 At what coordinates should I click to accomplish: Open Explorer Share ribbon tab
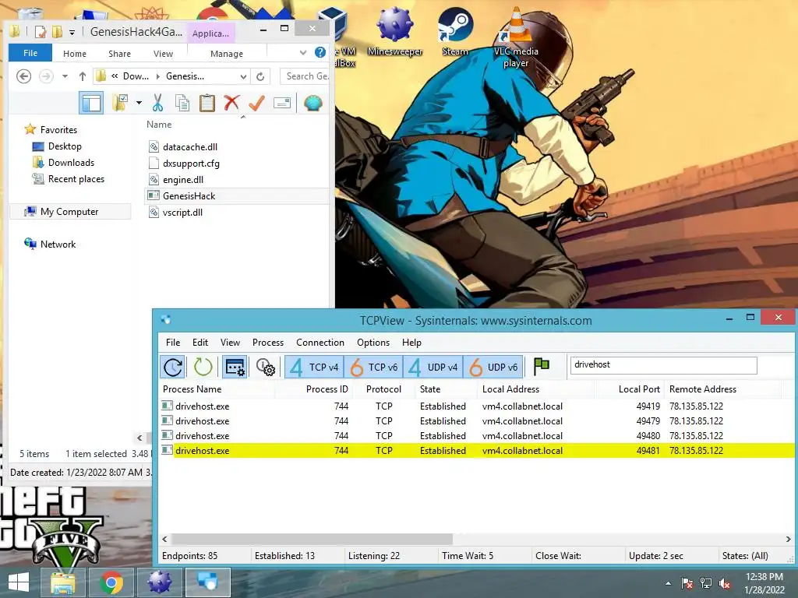click(x=119, y=54)
